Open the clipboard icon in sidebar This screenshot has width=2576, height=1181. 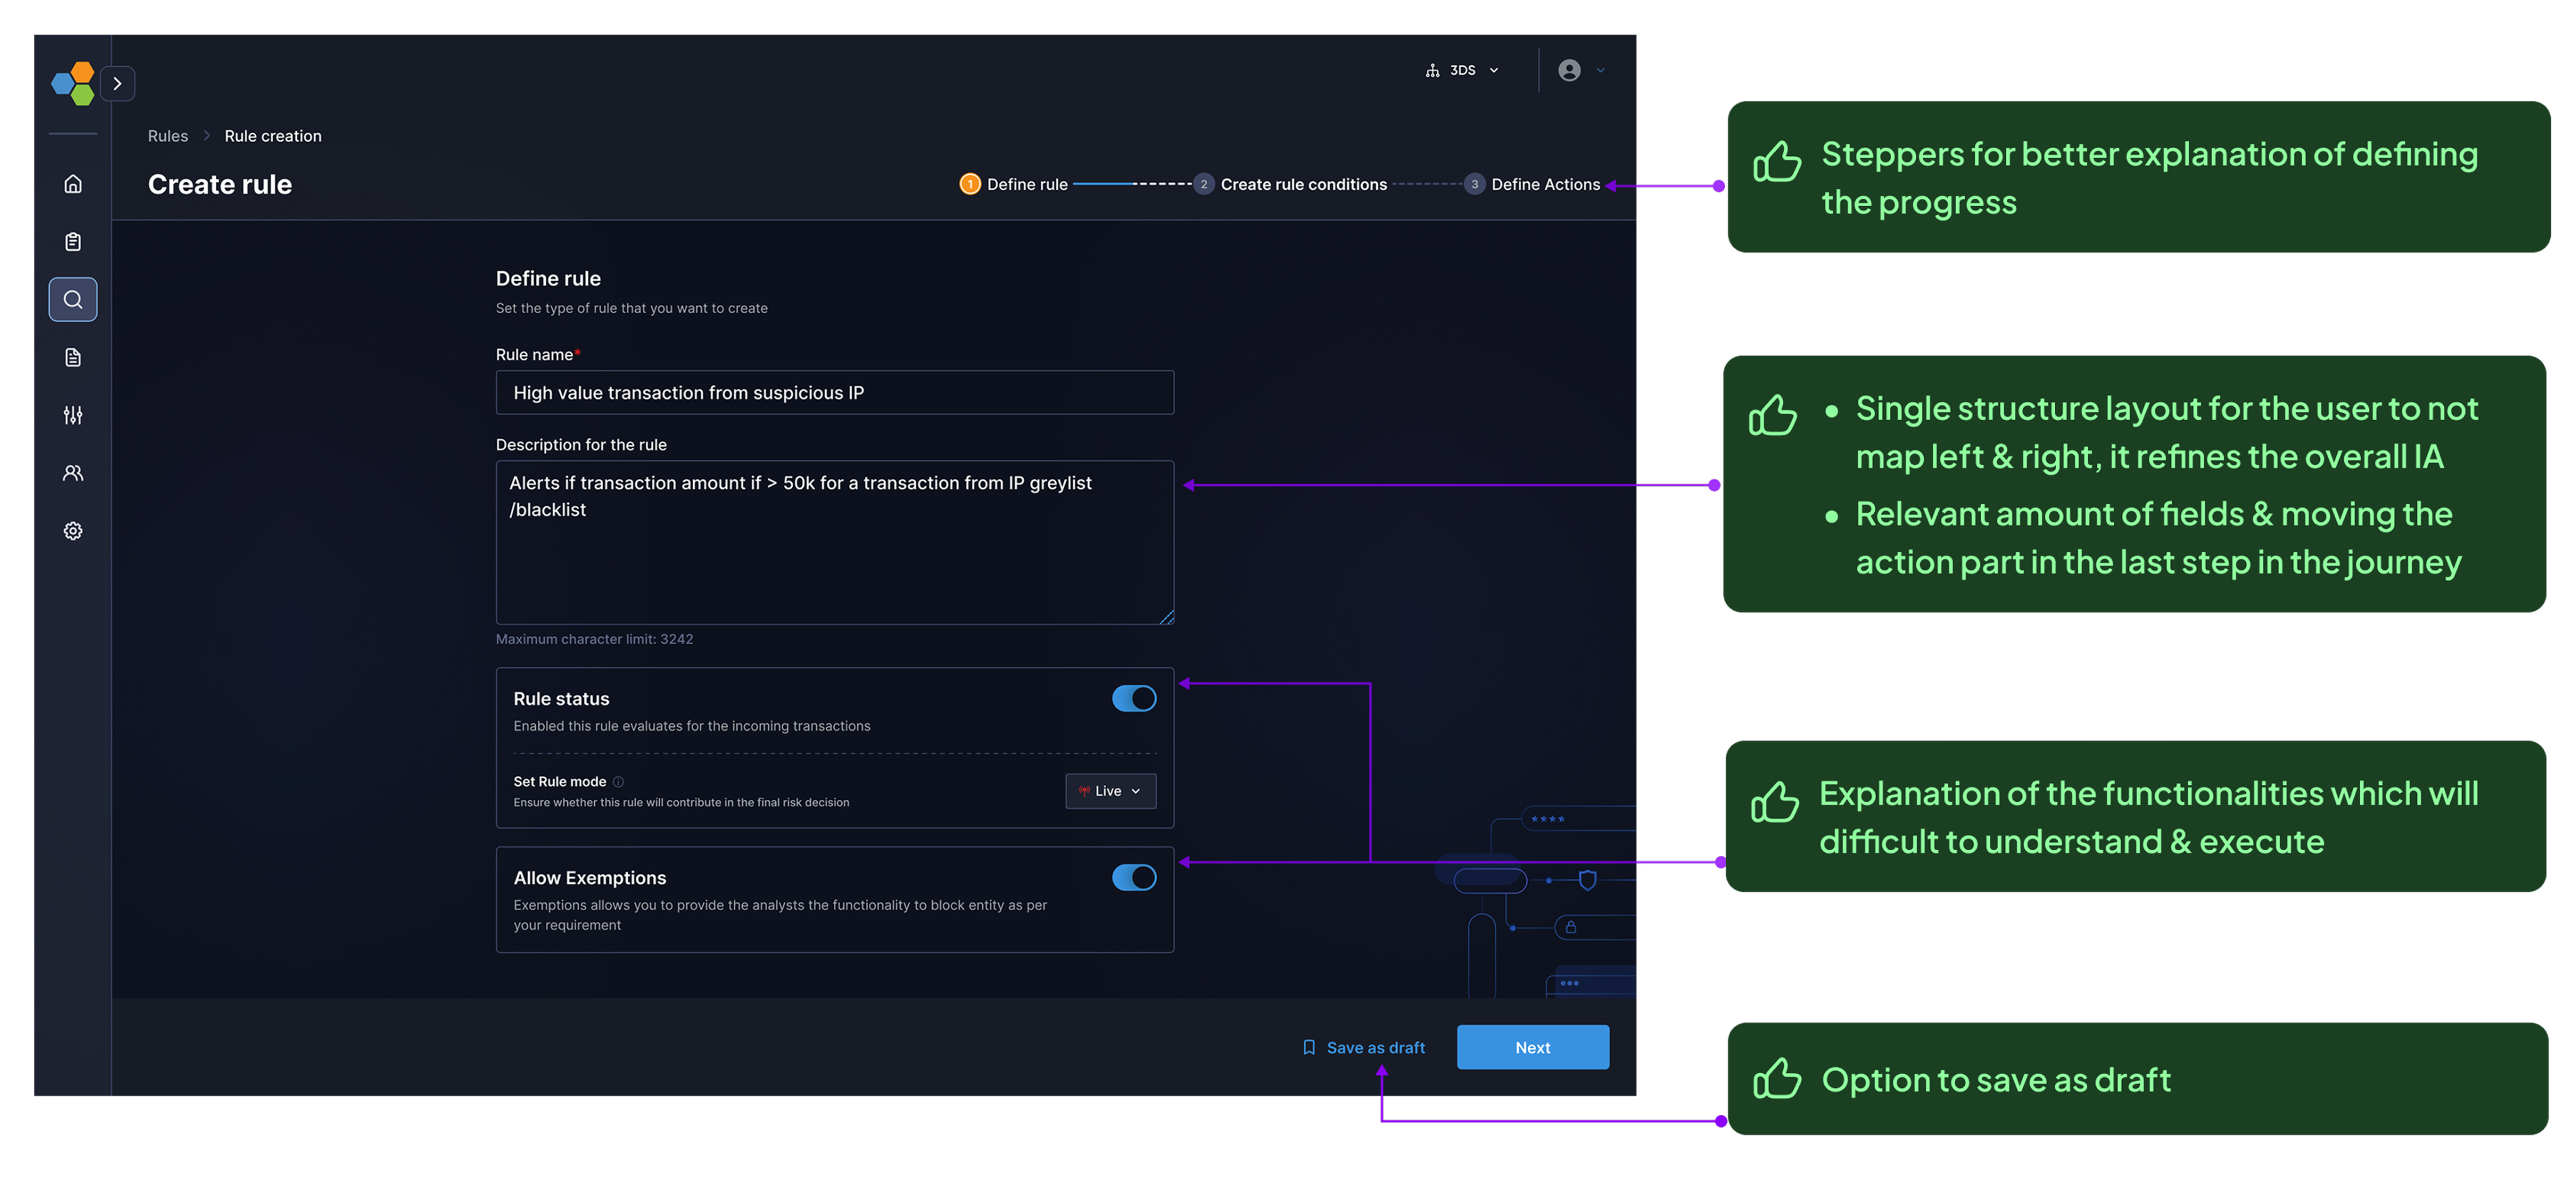(73, 242)
